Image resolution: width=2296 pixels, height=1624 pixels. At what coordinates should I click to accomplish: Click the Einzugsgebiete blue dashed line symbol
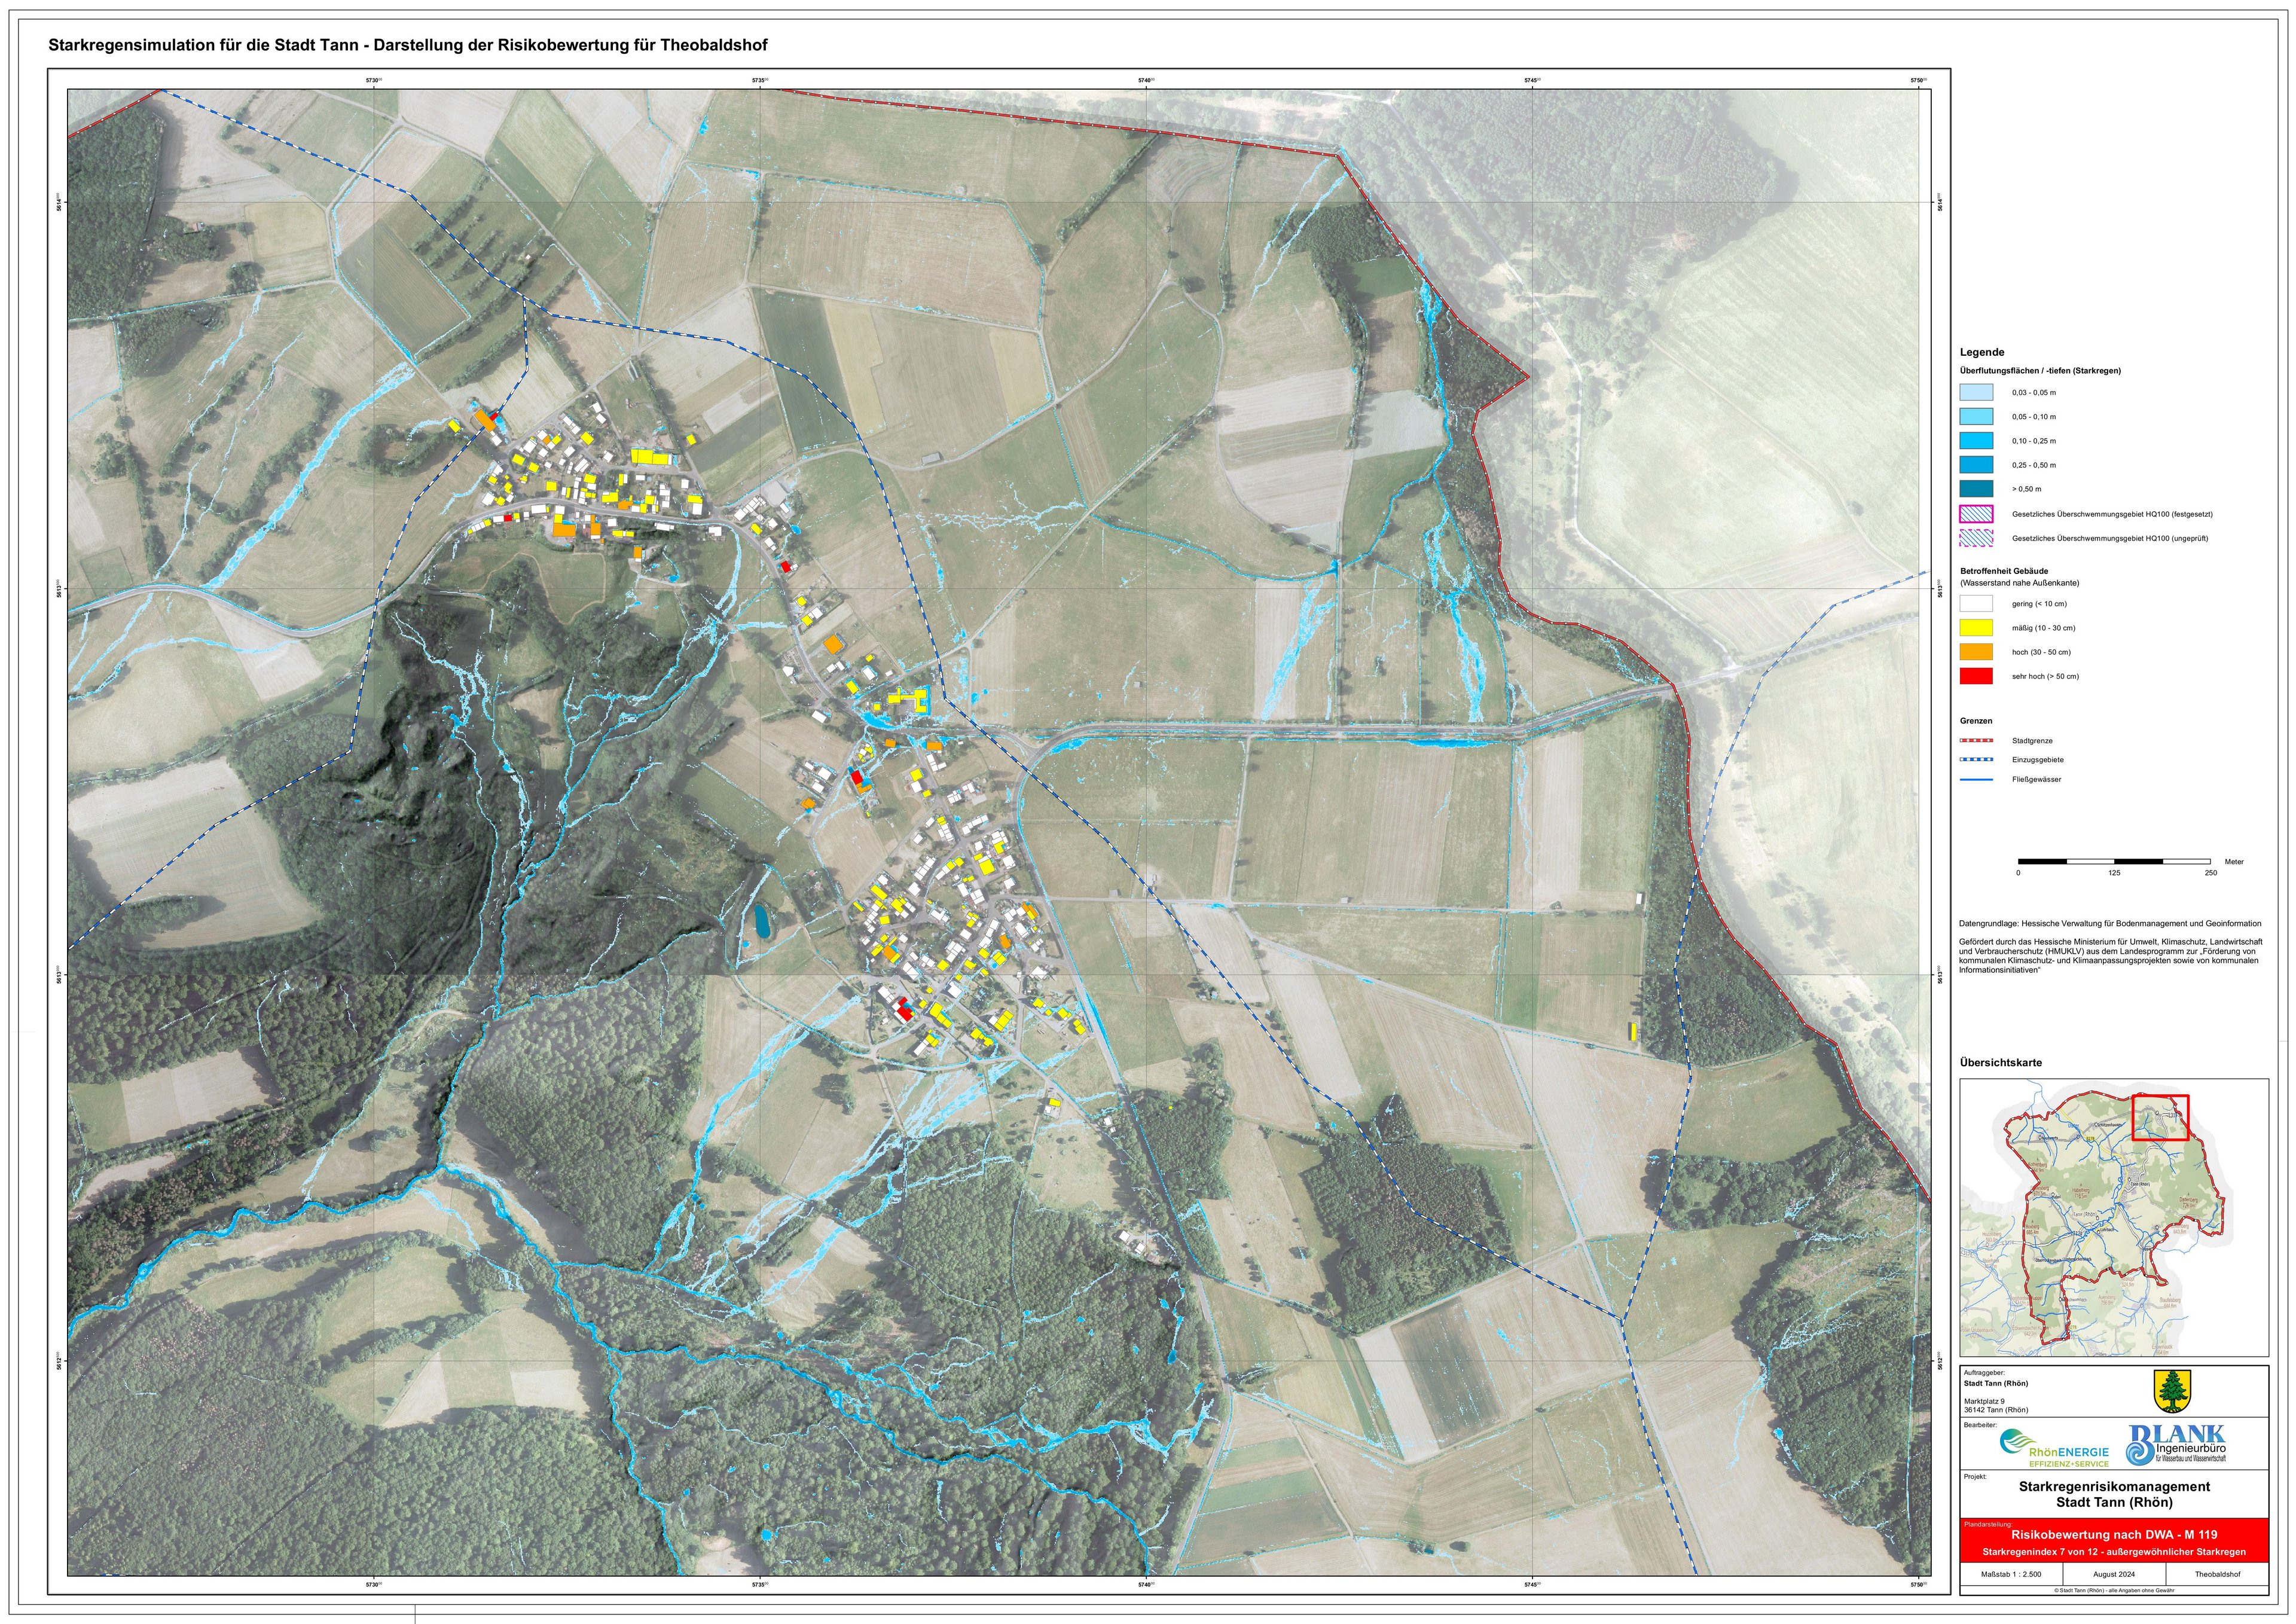tap(1976, 760)
